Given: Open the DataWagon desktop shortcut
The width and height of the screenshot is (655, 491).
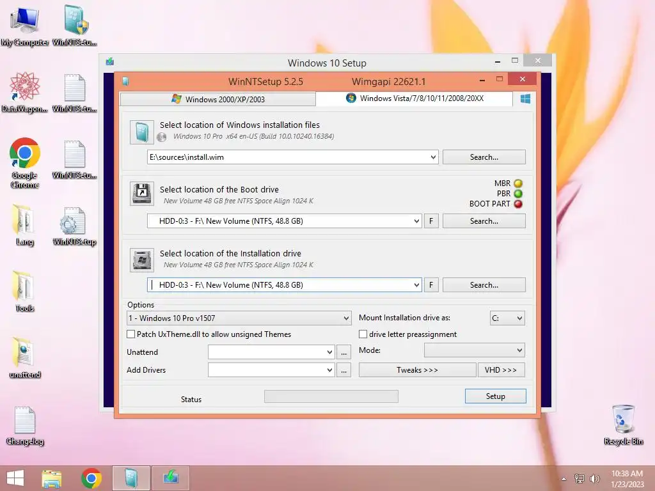Looking at the screenshot, I should pos(25,93).
